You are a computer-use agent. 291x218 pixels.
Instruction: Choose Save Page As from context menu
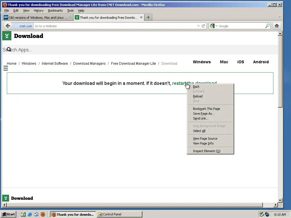pyautogui.click(x=210, y=114)
